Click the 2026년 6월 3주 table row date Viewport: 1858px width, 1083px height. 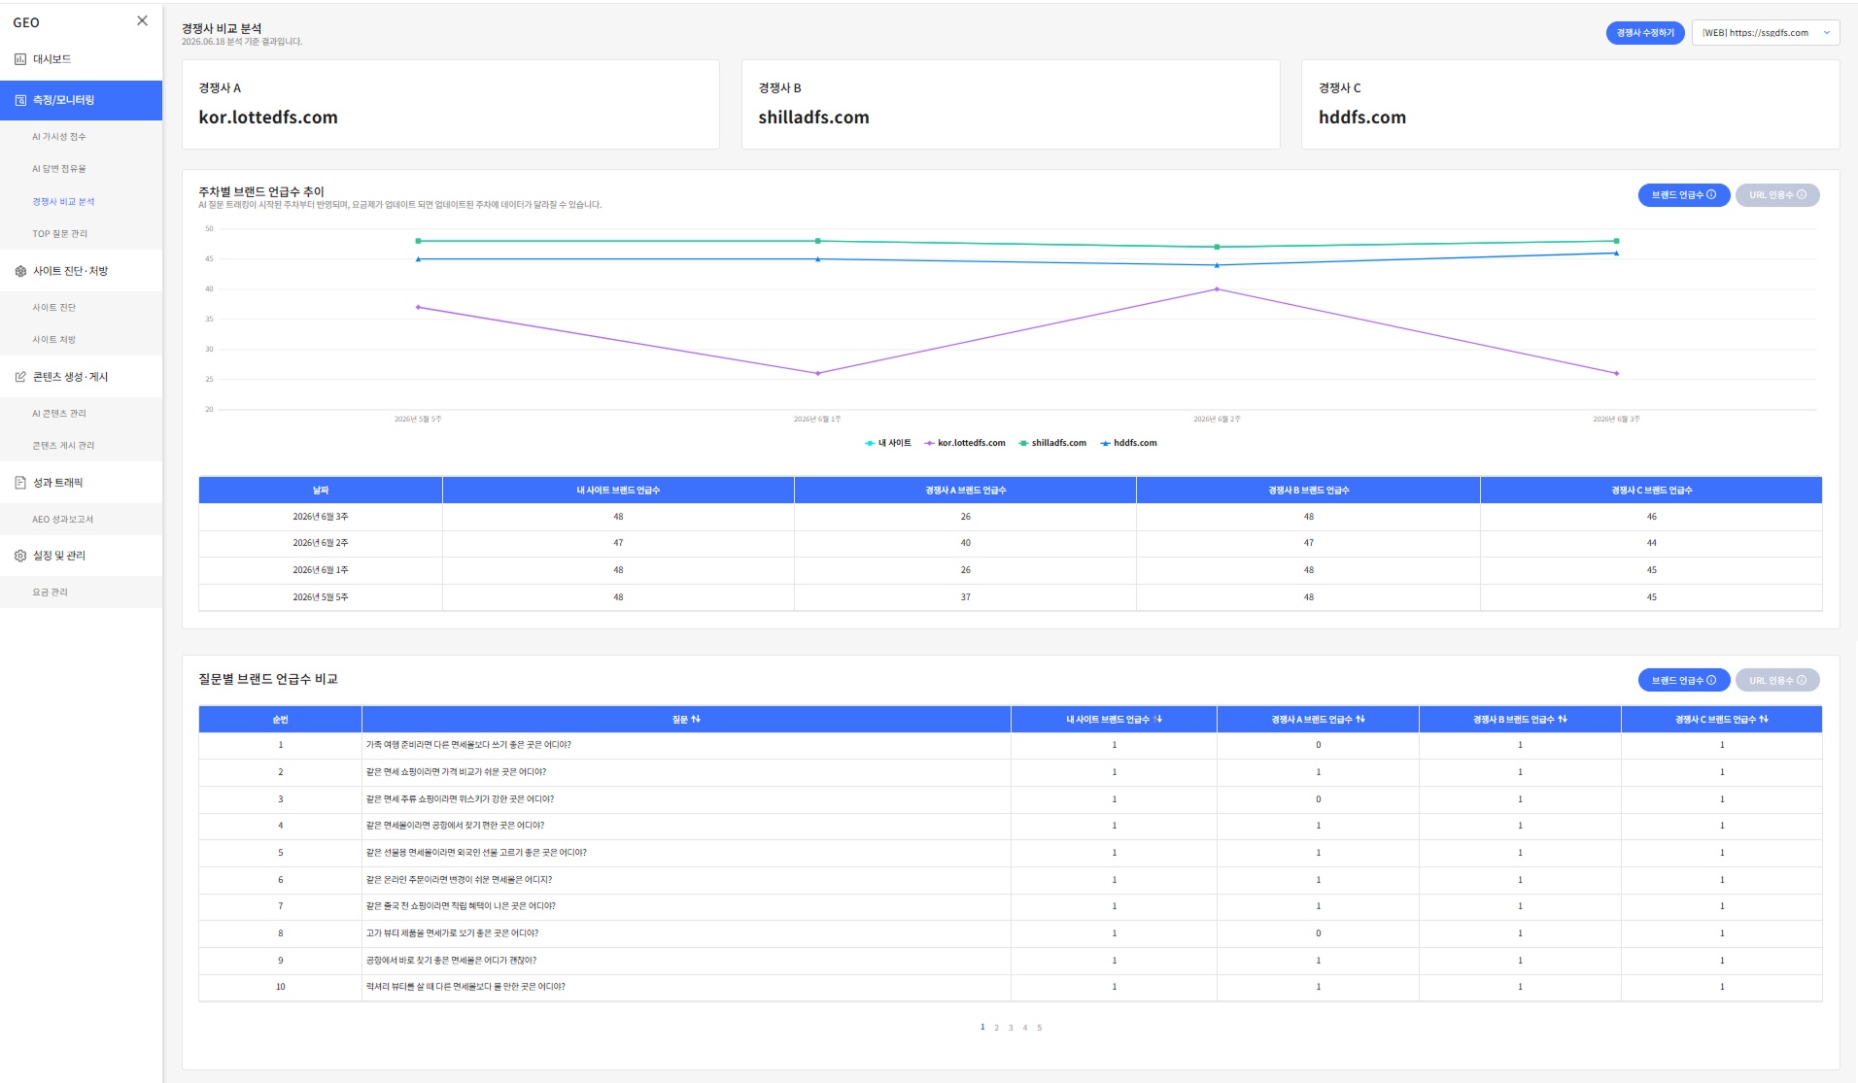[321, 517]
